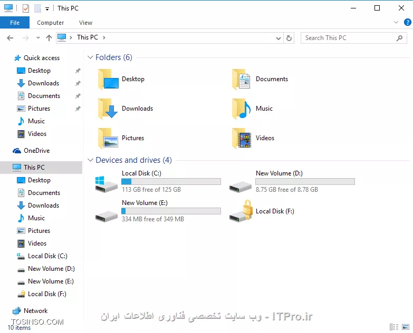413x333 pixels.
Task: Open locked Local Disk (F:) in navigation pane
Action: 47,294
